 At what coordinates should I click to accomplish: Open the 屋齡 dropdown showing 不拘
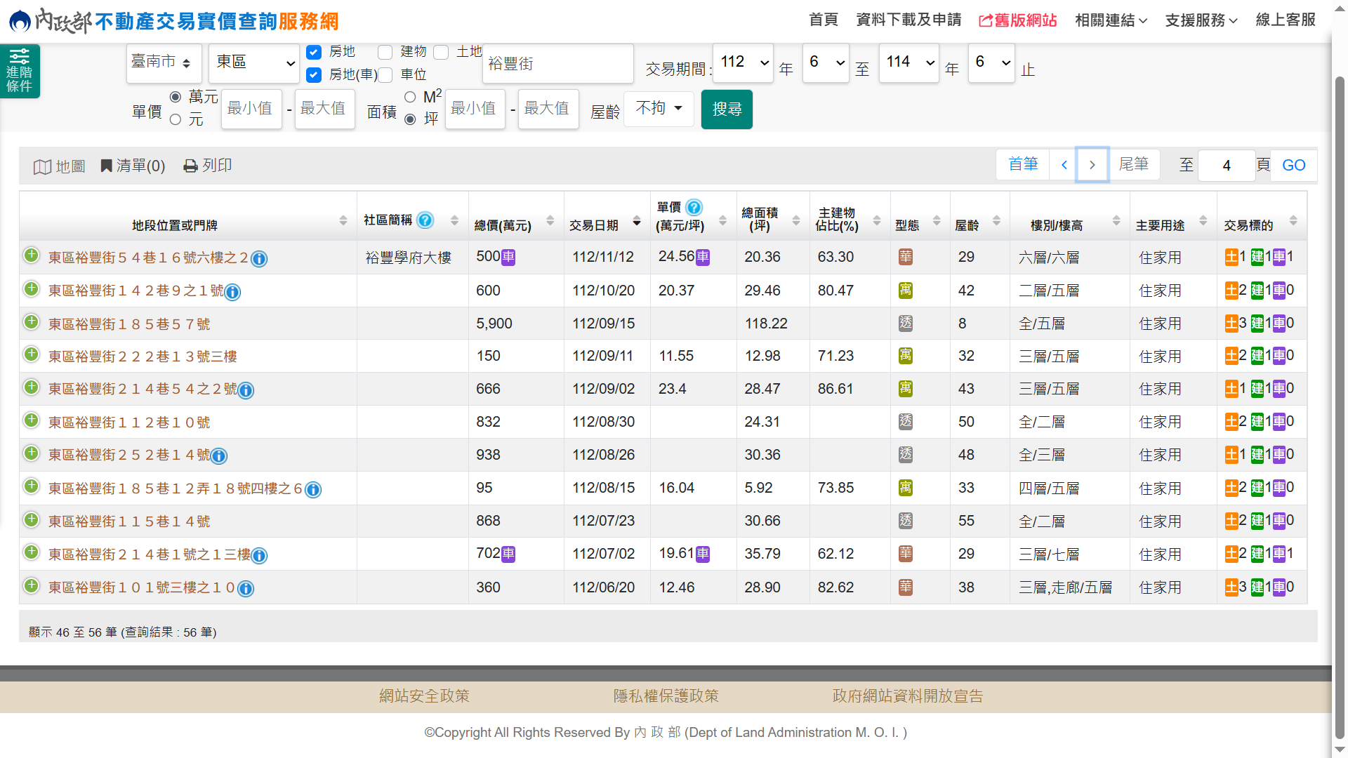click(659, 109)
